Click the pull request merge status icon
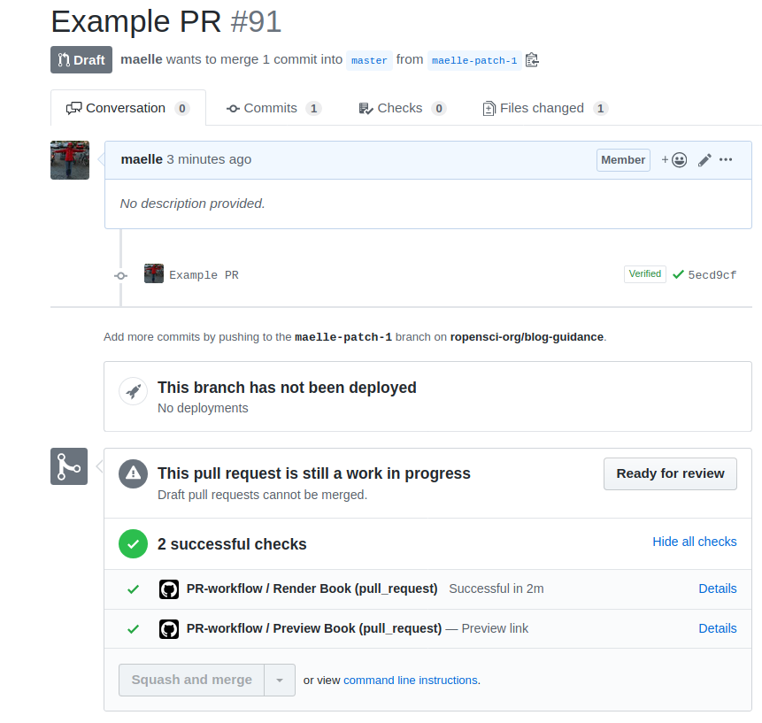Viewport: 762px width, 723px height. [x=69, y=465]
